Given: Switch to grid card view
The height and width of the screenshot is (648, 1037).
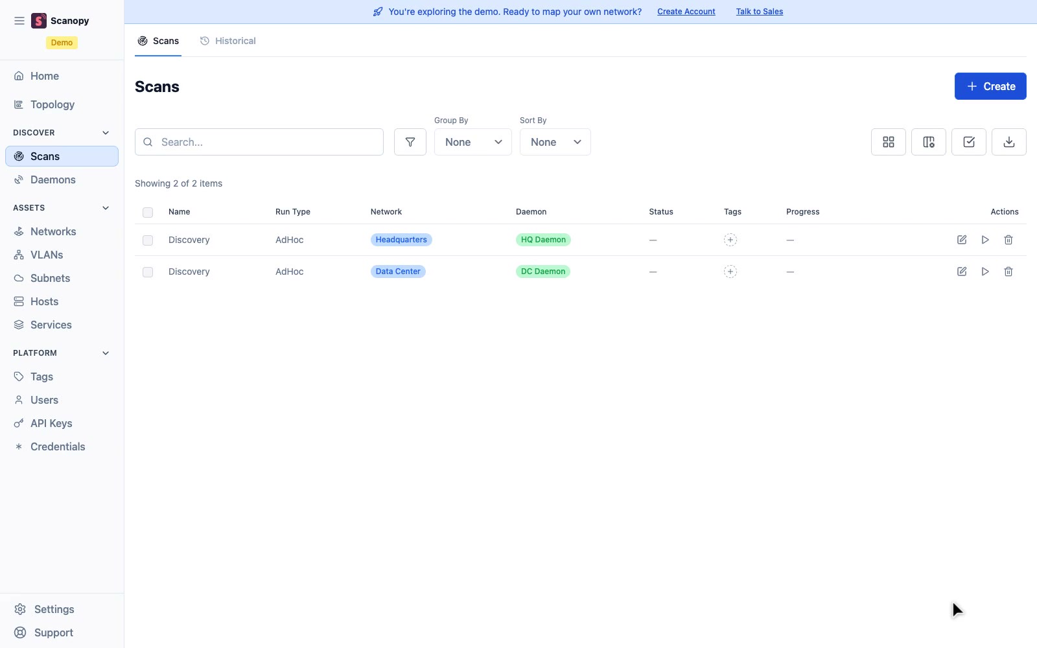Looking at the screenshot, I should [889, 142].
